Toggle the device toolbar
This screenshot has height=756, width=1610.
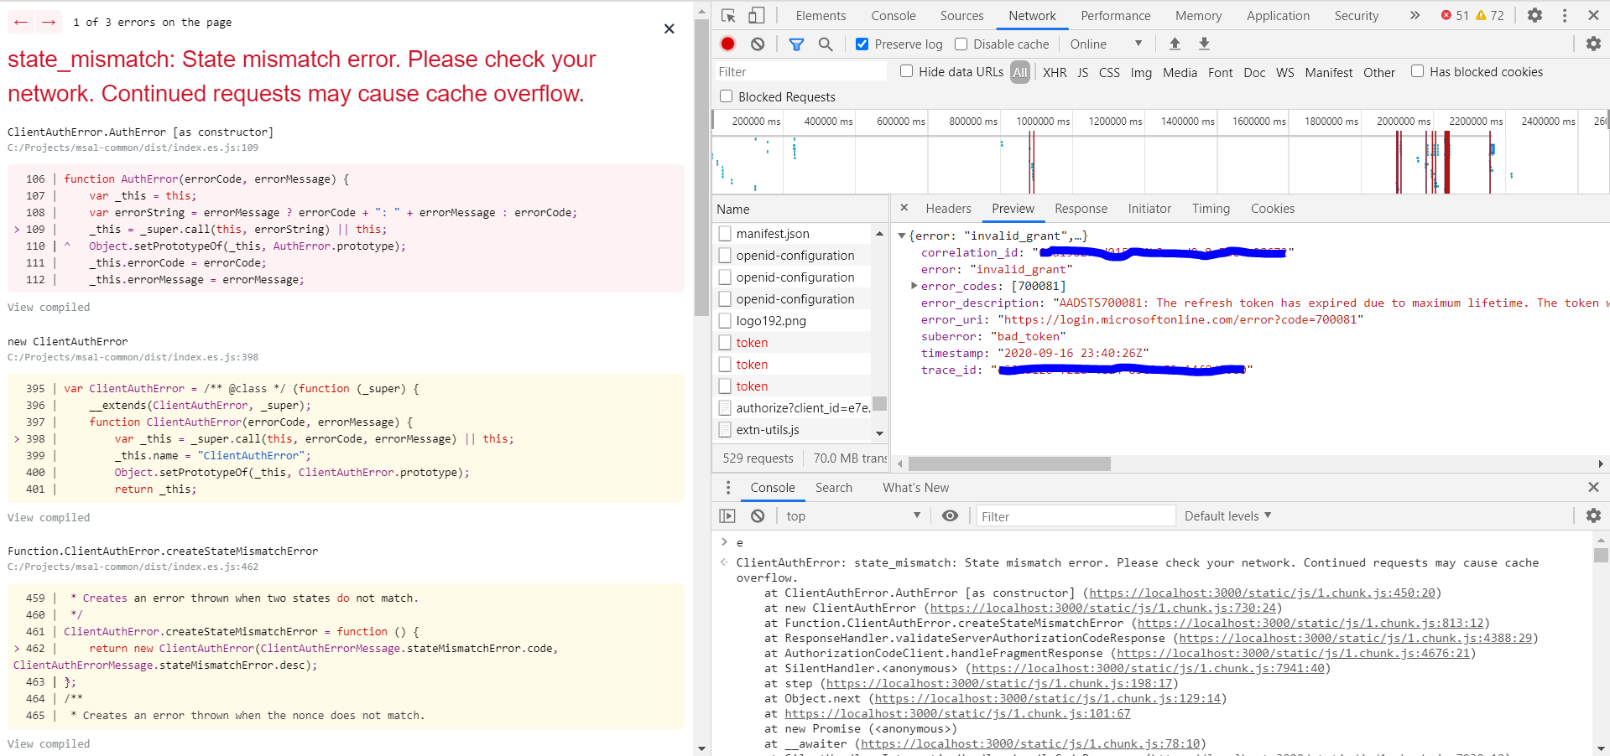pyautogui.click(x=757, y=15)
